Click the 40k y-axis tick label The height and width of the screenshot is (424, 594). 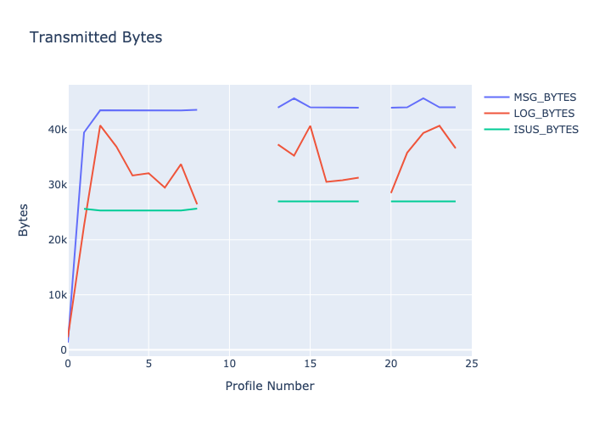[x=57, y=130]
